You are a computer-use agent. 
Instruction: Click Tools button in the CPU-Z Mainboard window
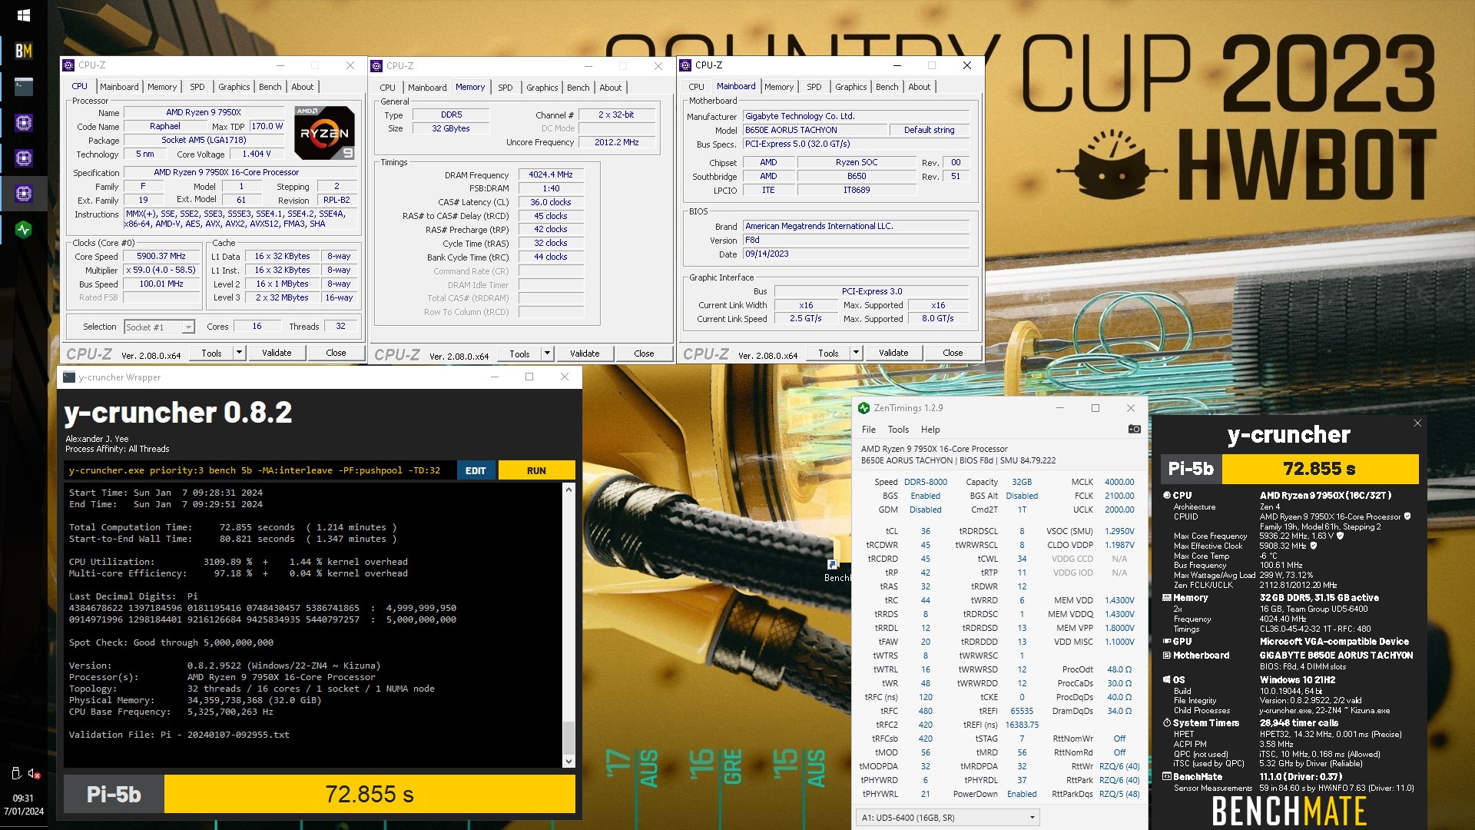pos(828,353)
